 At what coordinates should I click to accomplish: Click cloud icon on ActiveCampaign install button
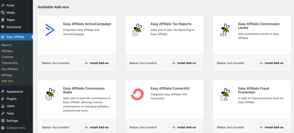click(x=86, y=63)
